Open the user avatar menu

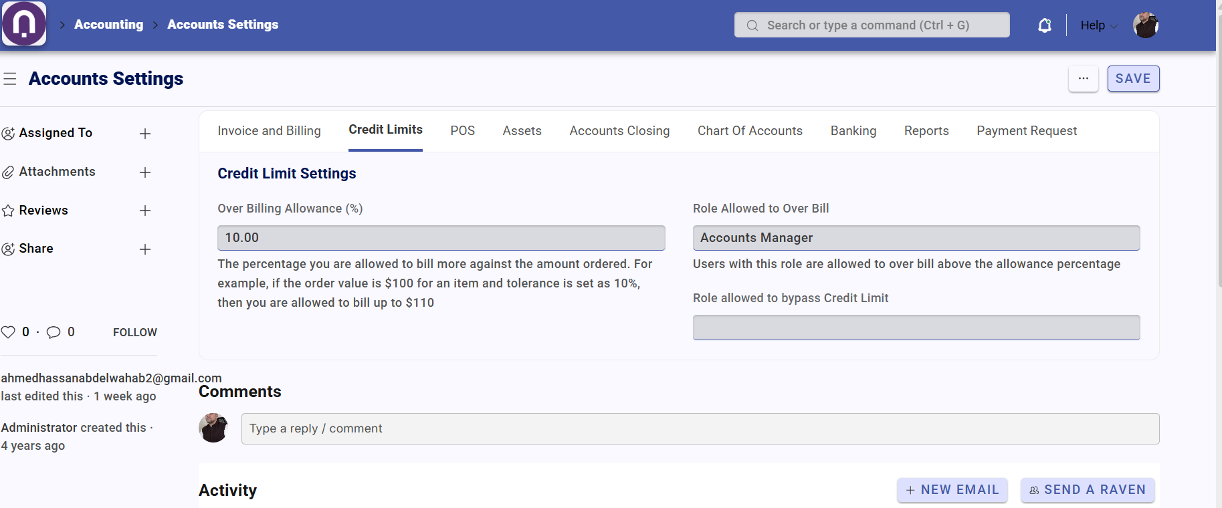click(x=1145, y=25)
